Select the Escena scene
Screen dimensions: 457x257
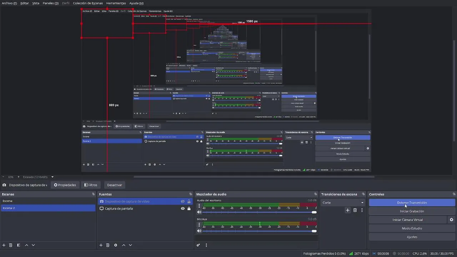(48, 201)
